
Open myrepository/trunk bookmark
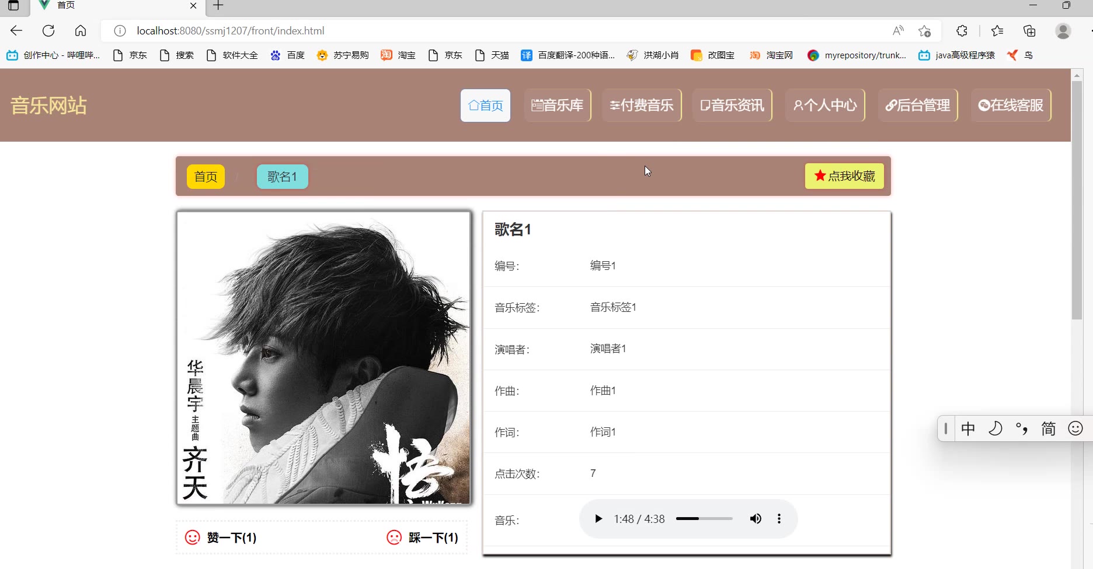point(857,55)
